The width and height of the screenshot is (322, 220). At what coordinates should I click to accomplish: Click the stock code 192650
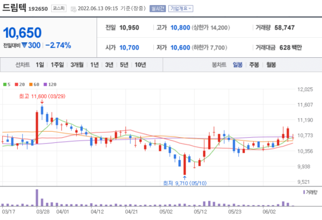click(x=38, y=9)
